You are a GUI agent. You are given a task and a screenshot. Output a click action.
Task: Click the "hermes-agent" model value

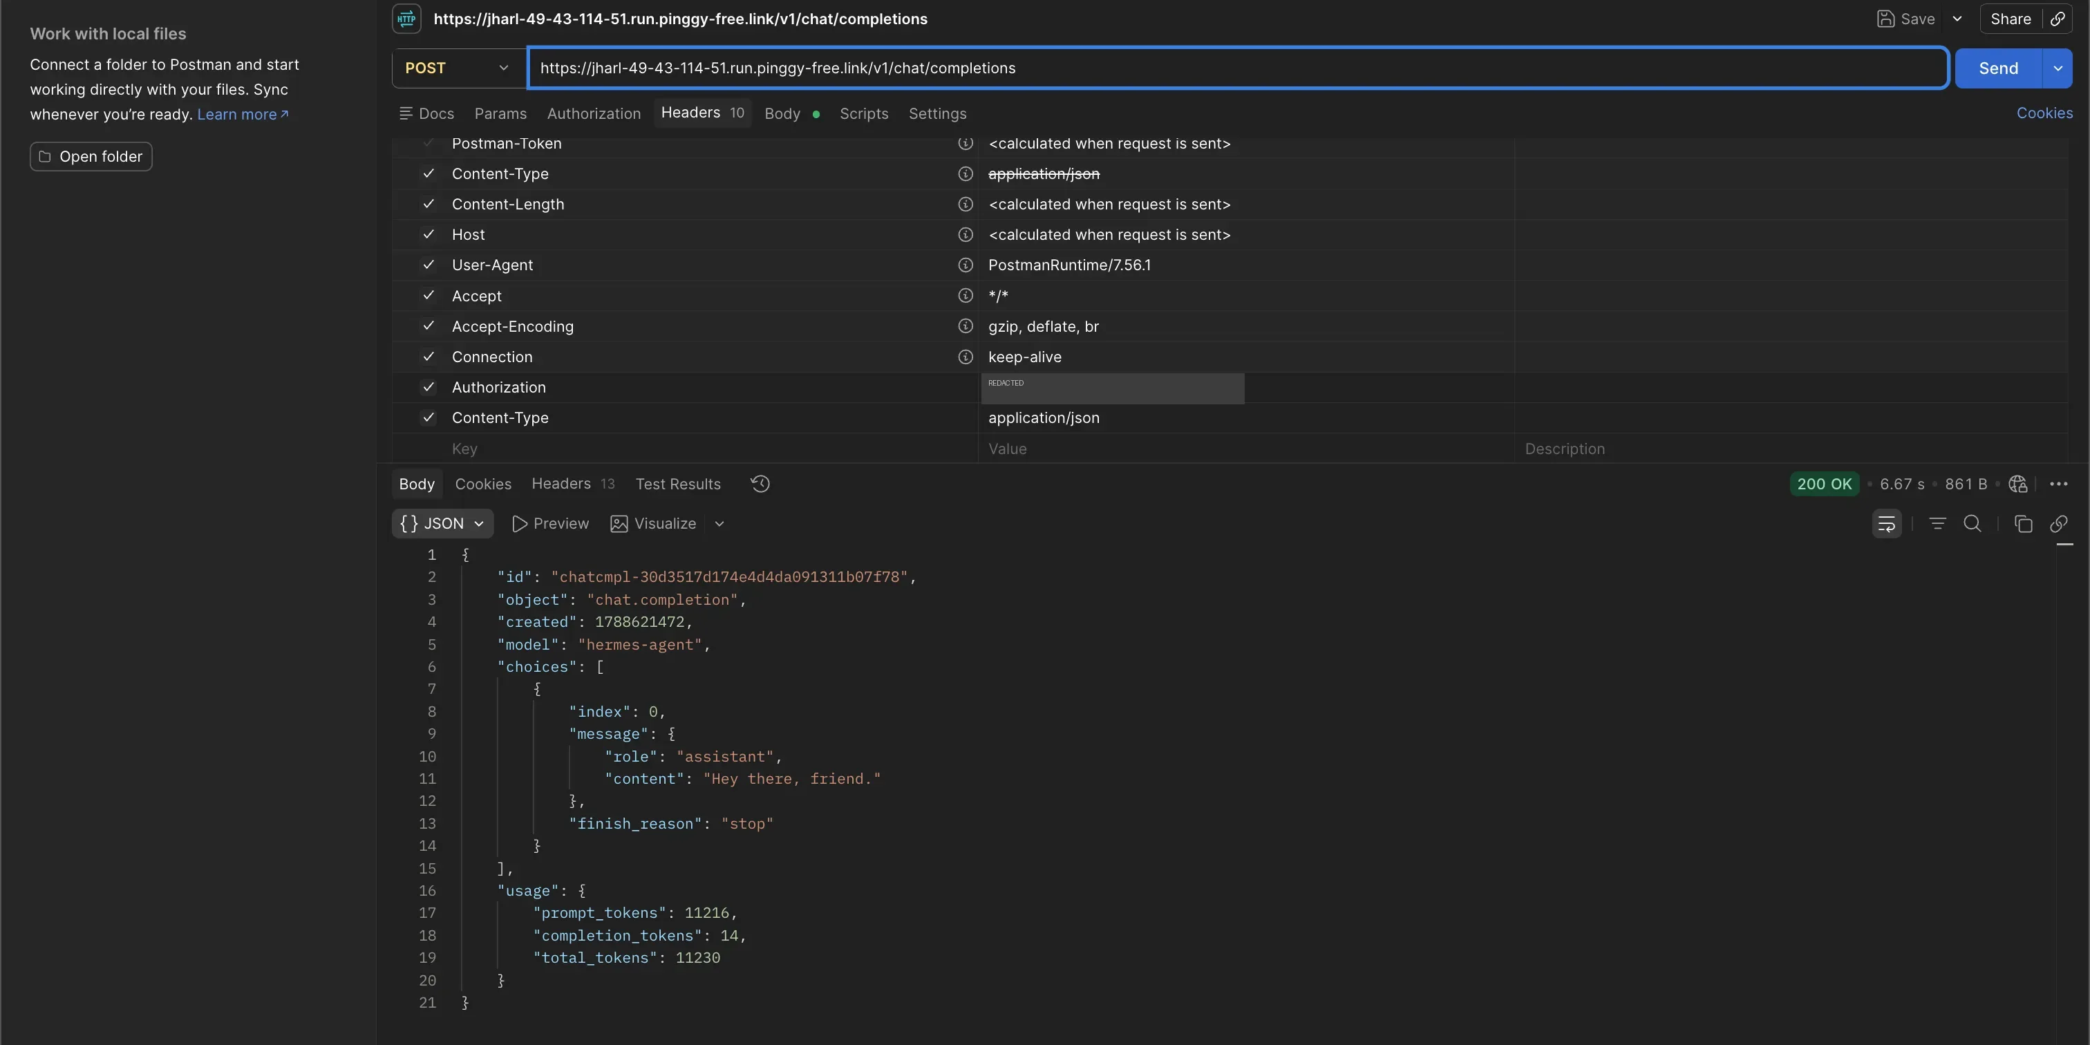point(639,645)
